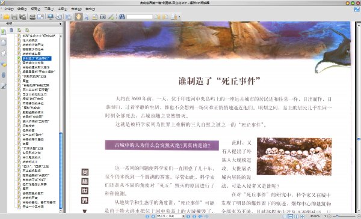Click the find-next icon after the search box
The width and height of the screenshot is (361, 219).
coord(165,17)
